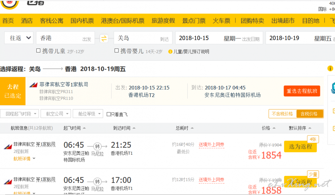
Task: Open 客栈公寓 navigation item
Action: tap(51, 21)
